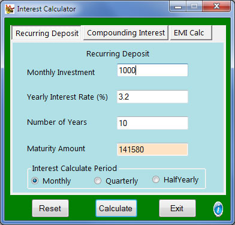Open the EMI Calc tab
The width and height of the screenshot is (235, 225).
(x=191, y=33)
